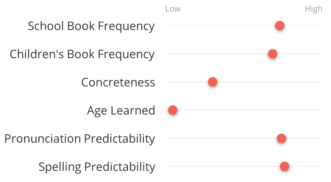Click the High scale heading
Image resolution: width=331 pixels, height=182 pixels.
coord(314,9)
